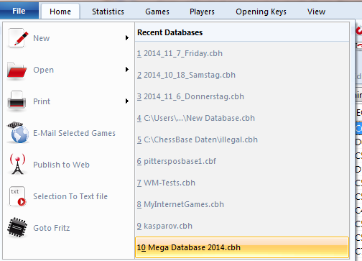
Task: Choose the New menu entry label
Action: click(42, 38)
